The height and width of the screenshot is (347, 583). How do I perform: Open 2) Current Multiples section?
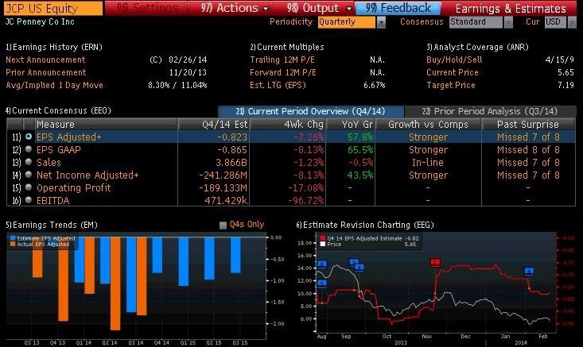point(286,47)
